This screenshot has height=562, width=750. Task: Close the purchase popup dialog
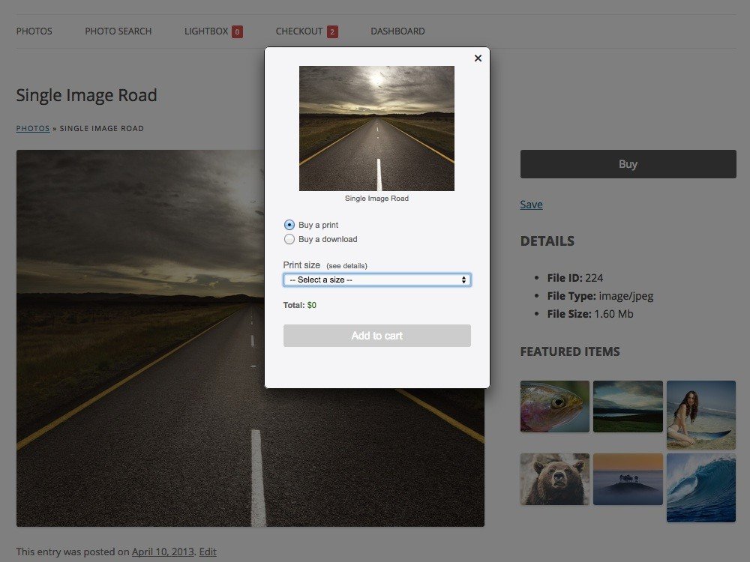[x=478, y=58]
